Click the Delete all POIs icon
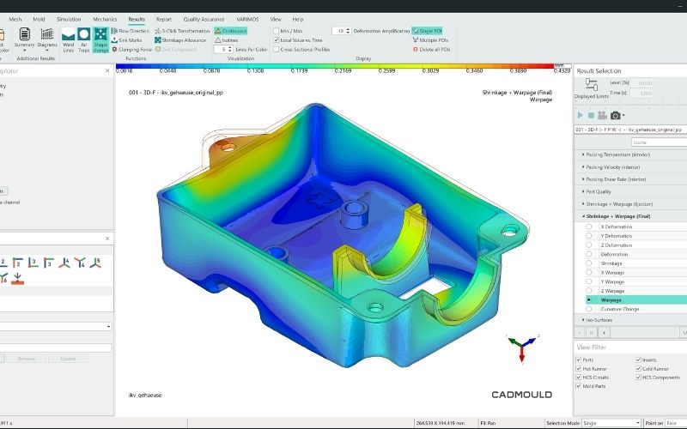687x429 pixels. point(434,49)
